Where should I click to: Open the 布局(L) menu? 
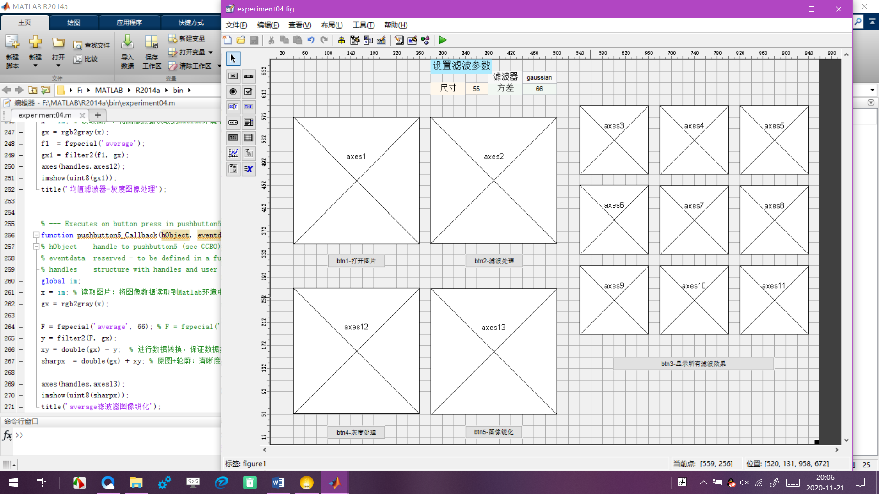[331, 25]
